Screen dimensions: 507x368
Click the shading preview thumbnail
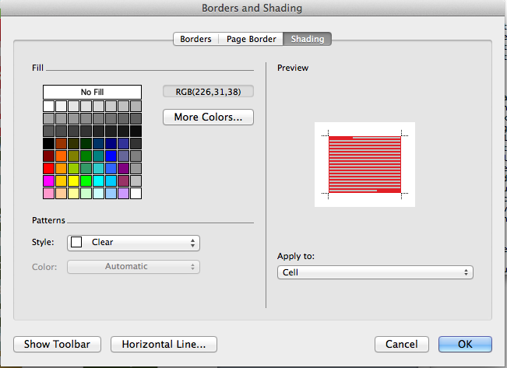364,164
